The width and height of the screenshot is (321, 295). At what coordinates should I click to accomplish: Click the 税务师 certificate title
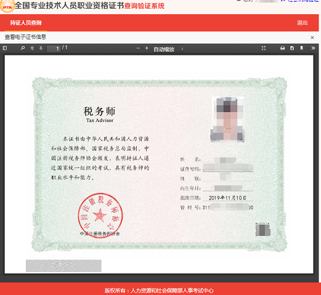pos(99,111)
